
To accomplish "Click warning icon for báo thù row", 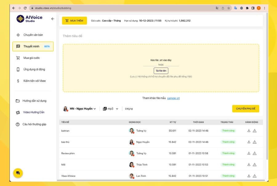I will coord(255,142).
